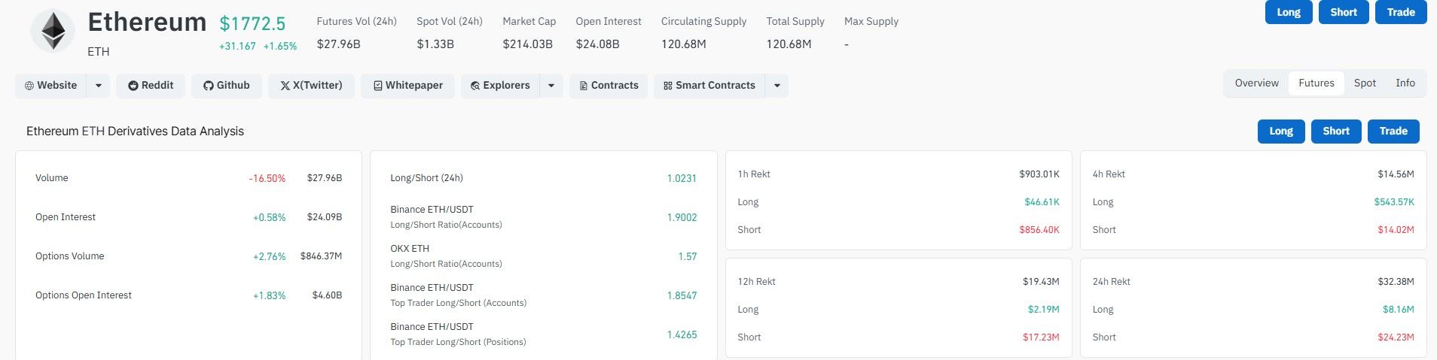Viewport: 1437px width, 360px height.
Task: Click the top header Trade button
Action: pyautogui.click(x=1401, y=12)
